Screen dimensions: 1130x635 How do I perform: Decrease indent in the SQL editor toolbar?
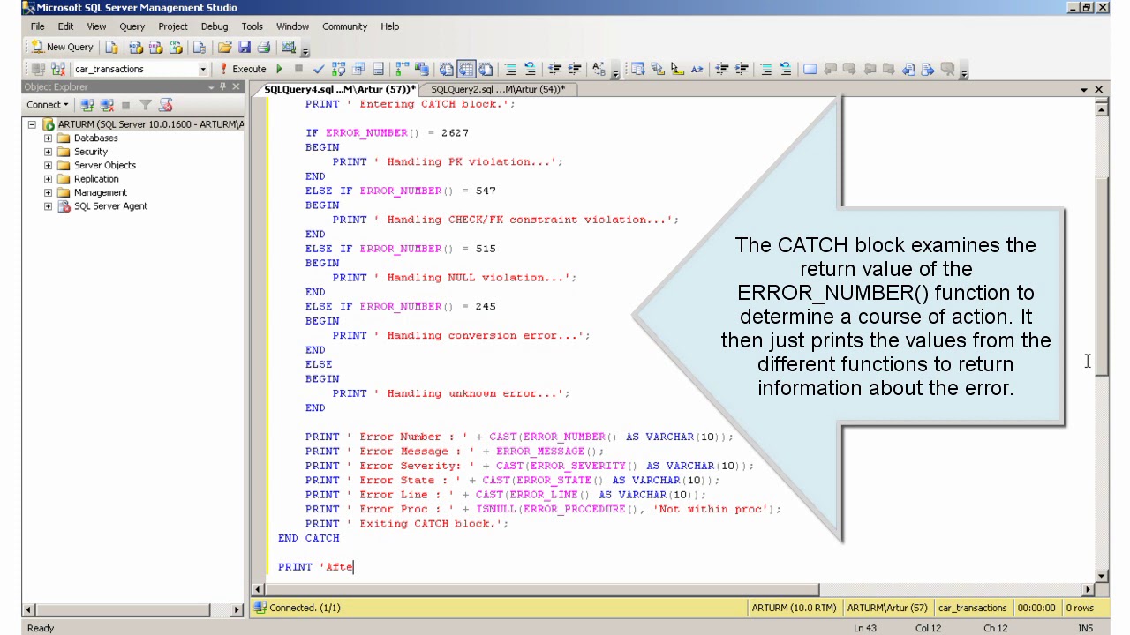pyautogui.click(x=554, y=69)
